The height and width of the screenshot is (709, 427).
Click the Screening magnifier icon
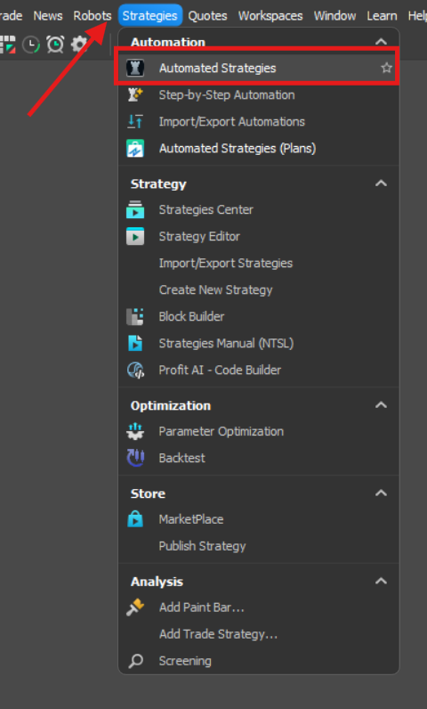135,661
